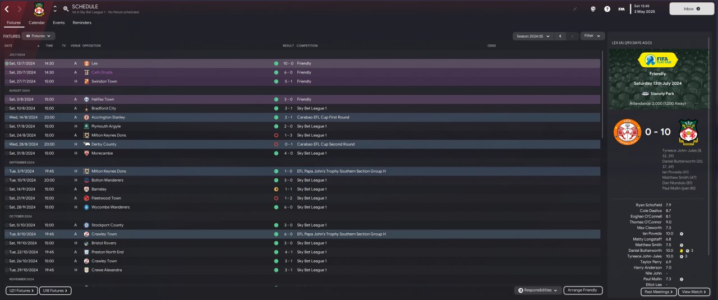This screenshot has width=718, height=300.
Task: Go back with the left navigation arrow
Action: 7,9
